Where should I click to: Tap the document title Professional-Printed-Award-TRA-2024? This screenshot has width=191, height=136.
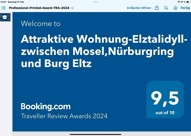point(39,8)
